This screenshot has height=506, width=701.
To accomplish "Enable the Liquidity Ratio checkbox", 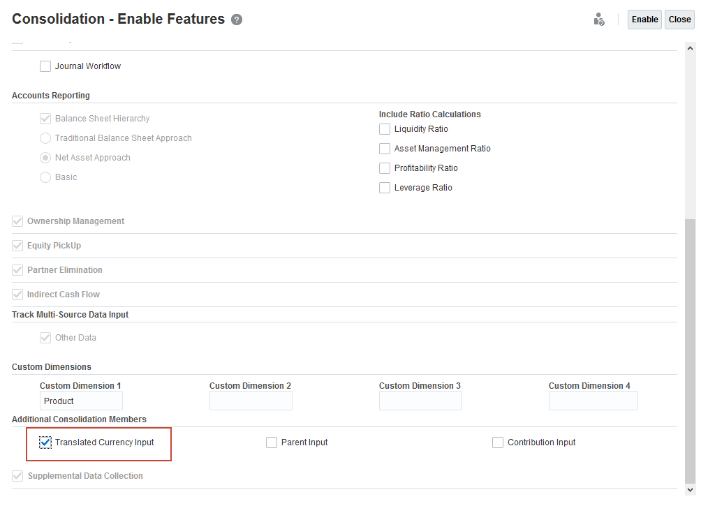I will 385,129.
